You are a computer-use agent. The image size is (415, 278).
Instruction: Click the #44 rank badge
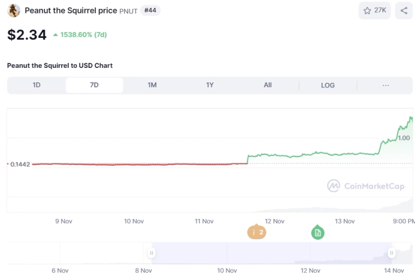pos(150,10)
